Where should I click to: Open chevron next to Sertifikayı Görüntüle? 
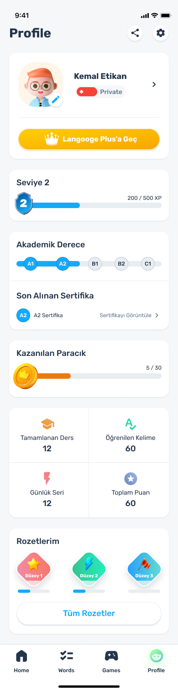[x=157, y=315]
